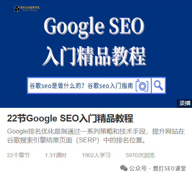Viewport: 192px width, 176px height.
Task: Click the blue course cover thumbnail
Action: click(x=96, y=54)
